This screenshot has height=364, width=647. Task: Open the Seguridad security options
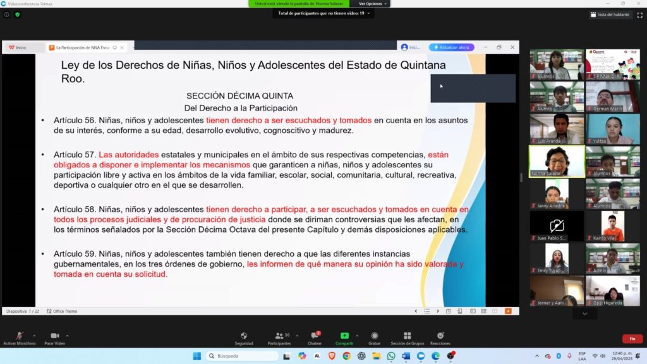click(244, 338)
